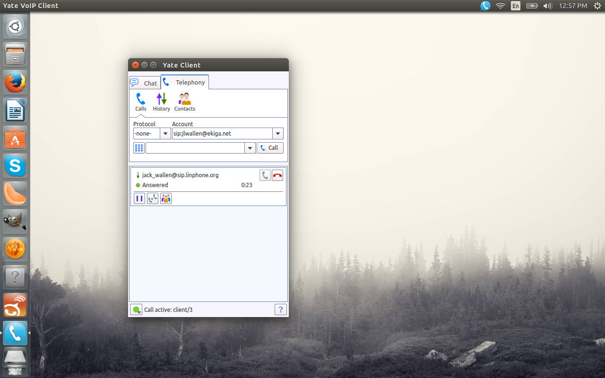The image size is (605, 378).
Task: Open the red swirl app in dock
Action: point(15,305)
